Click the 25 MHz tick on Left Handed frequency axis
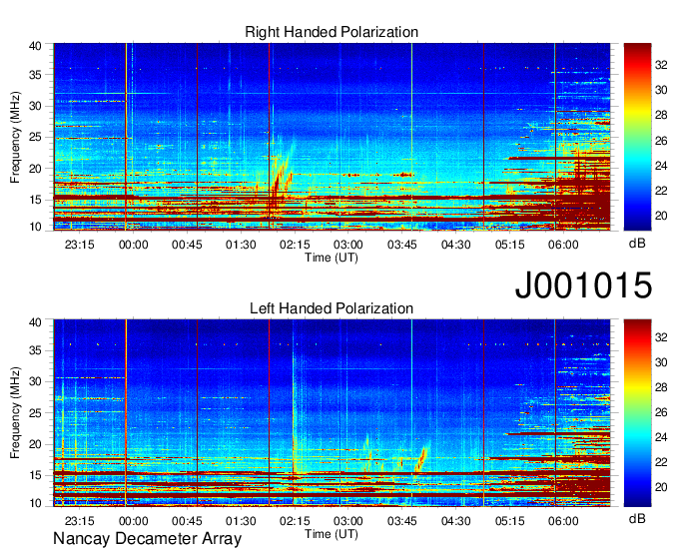This screenshot has width=679, height=551. point(35,413)
